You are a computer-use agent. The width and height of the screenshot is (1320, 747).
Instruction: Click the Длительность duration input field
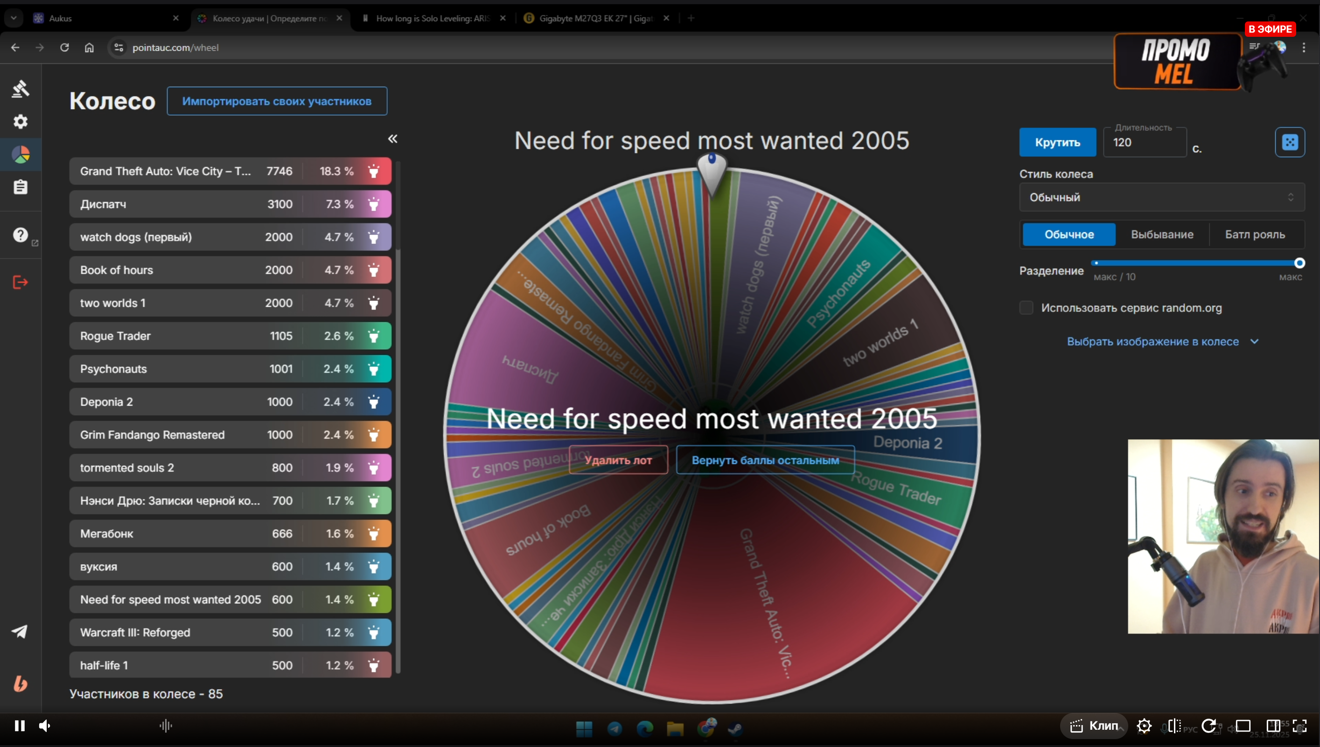(x=1145, y=143)
